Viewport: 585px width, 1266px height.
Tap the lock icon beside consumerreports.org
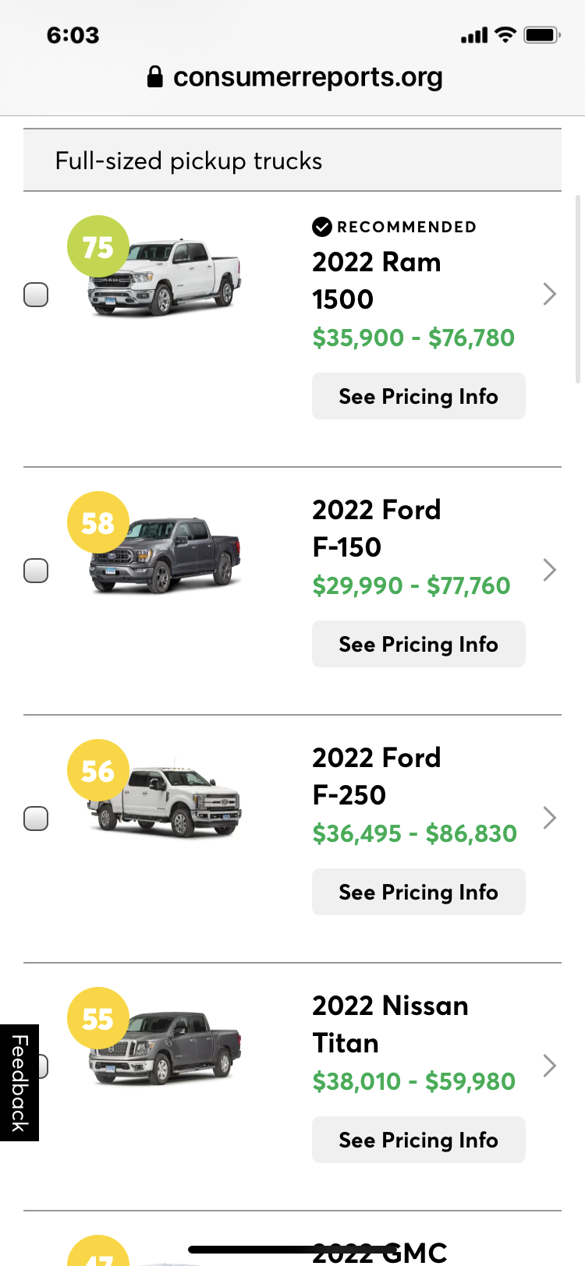154,76
